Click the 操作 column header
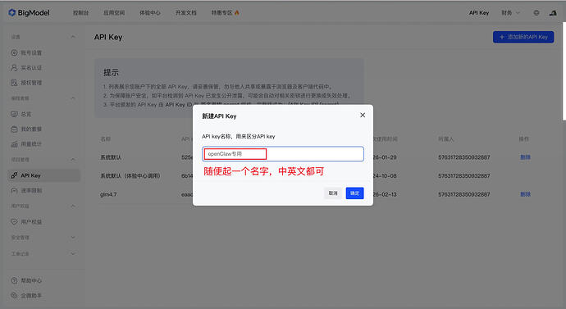This screenshot has height=309, width=566. [x=524, y=139]
